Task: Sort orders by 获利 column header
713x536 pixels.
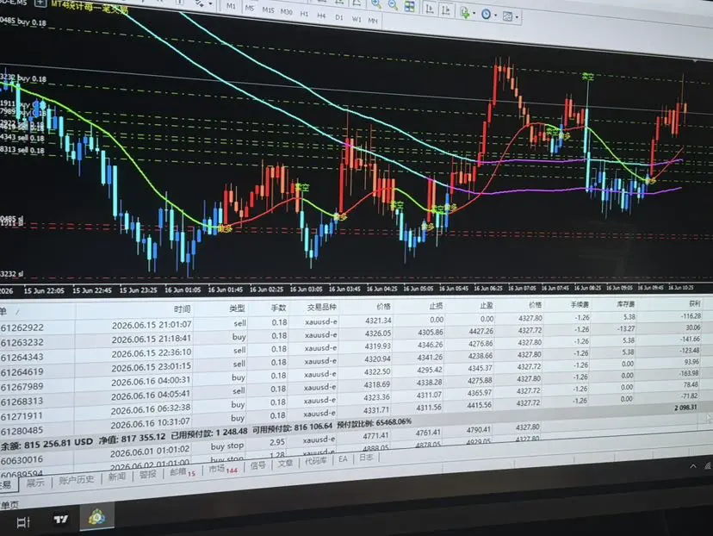Action: pyautogui.click(x=694, y=302)
